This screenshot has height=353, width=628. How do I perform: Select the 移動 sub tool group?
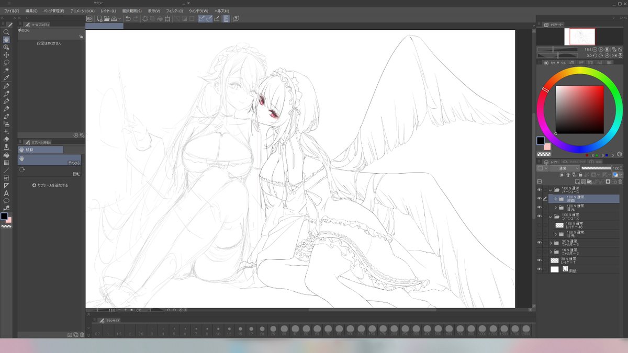click(41, 150)
